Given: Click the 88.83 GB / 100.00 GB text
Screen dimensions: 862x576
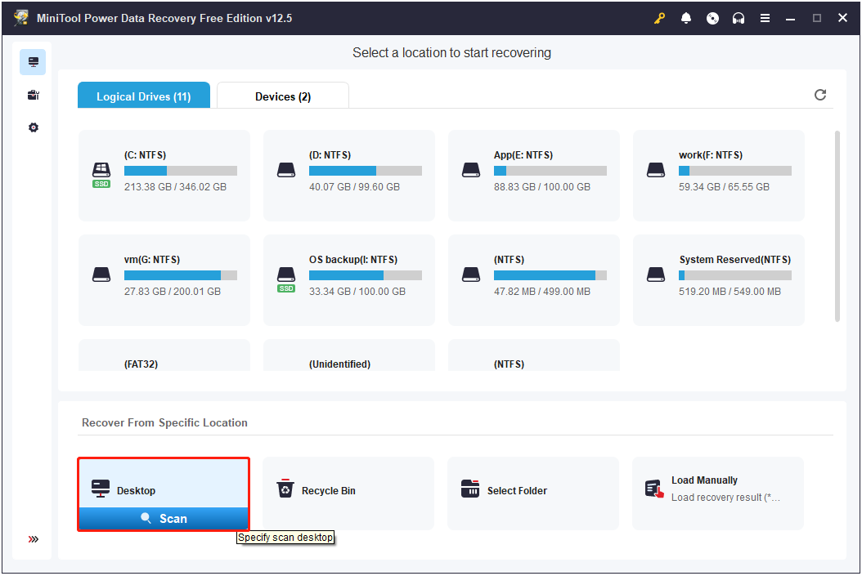Looking at the screenshot, I should 542,187.
